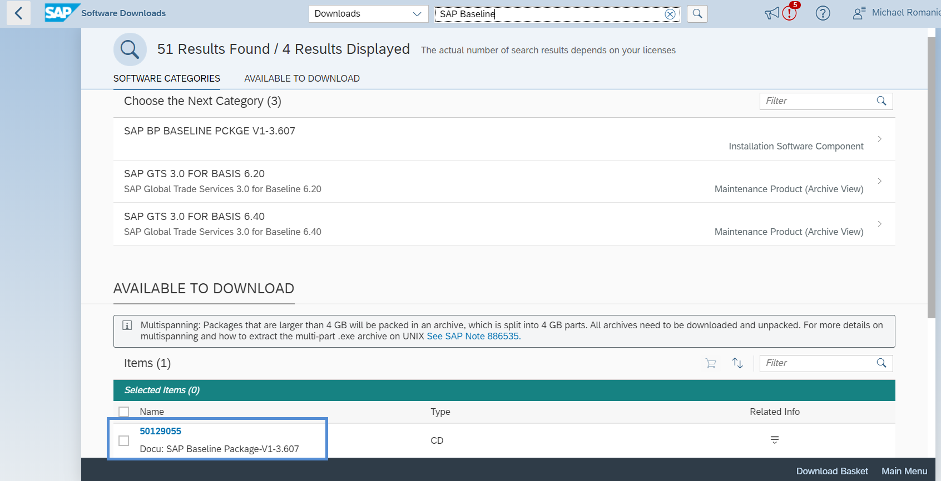View the red alert notifications icon
This screenshot has height=481, width=941.
(790, 12)
